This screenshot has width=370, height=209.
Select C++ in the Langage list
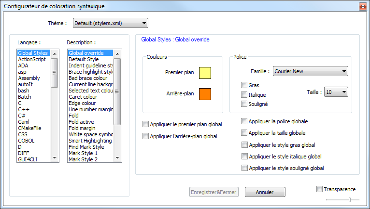pyautogui.click(x=24, y=109)
